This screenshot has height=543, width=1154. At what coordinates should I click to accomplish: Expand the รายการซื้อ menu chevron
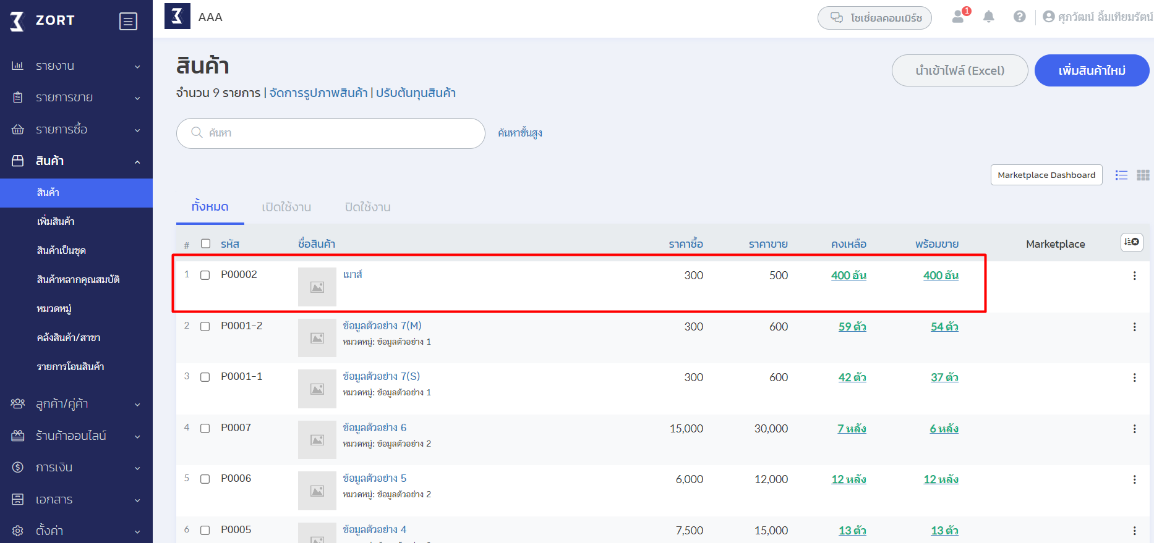pyautogui.click(x=137, y=130)
